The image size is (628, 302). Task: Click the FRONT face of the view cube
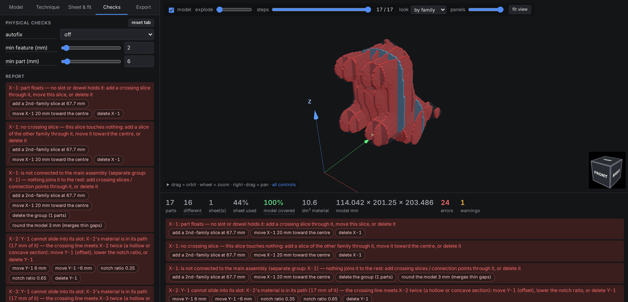(x=600, y=174)
